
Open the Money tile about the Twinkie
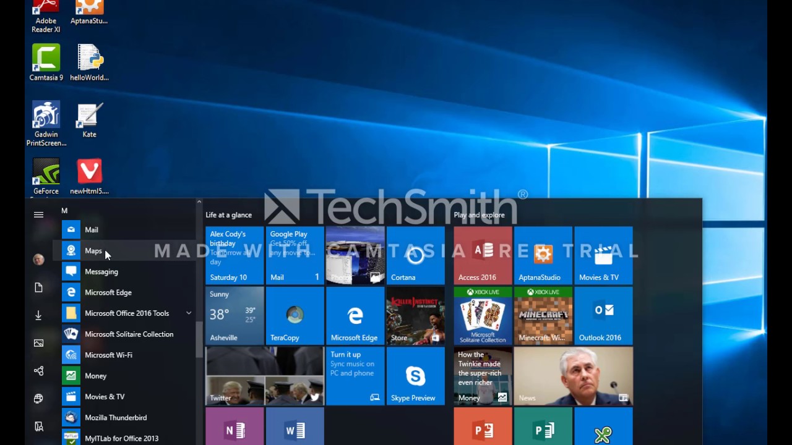tap(483, 376)
